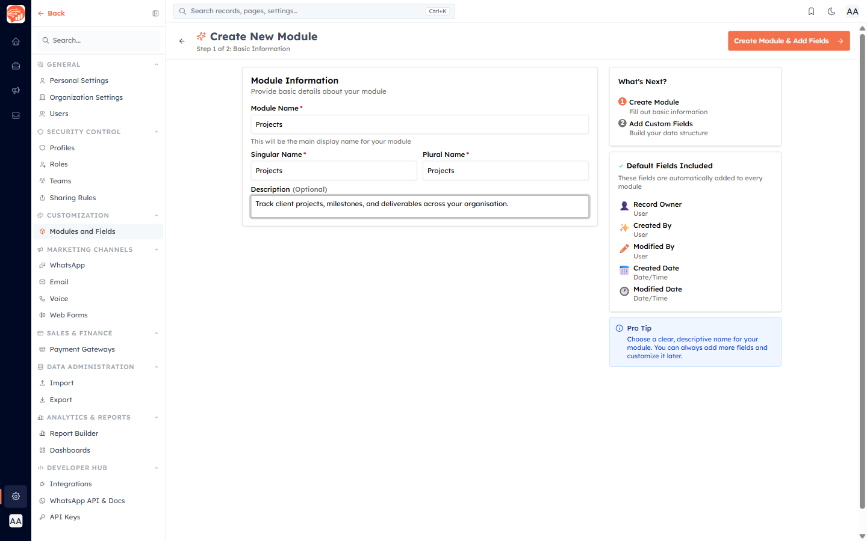Collapse the SECURITY CONTROL section

click(x=157, y=132)
